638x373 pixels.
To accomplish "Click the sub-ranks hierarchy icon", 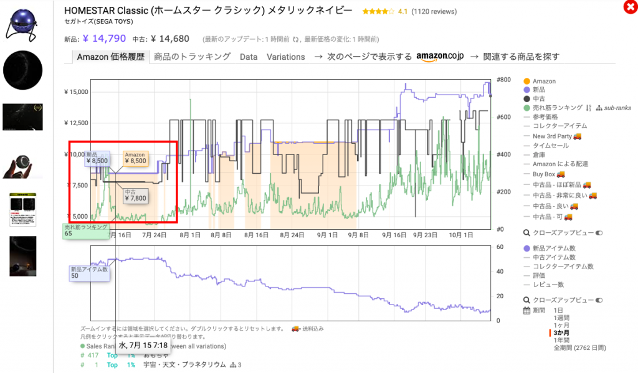I will pos(599,108).
